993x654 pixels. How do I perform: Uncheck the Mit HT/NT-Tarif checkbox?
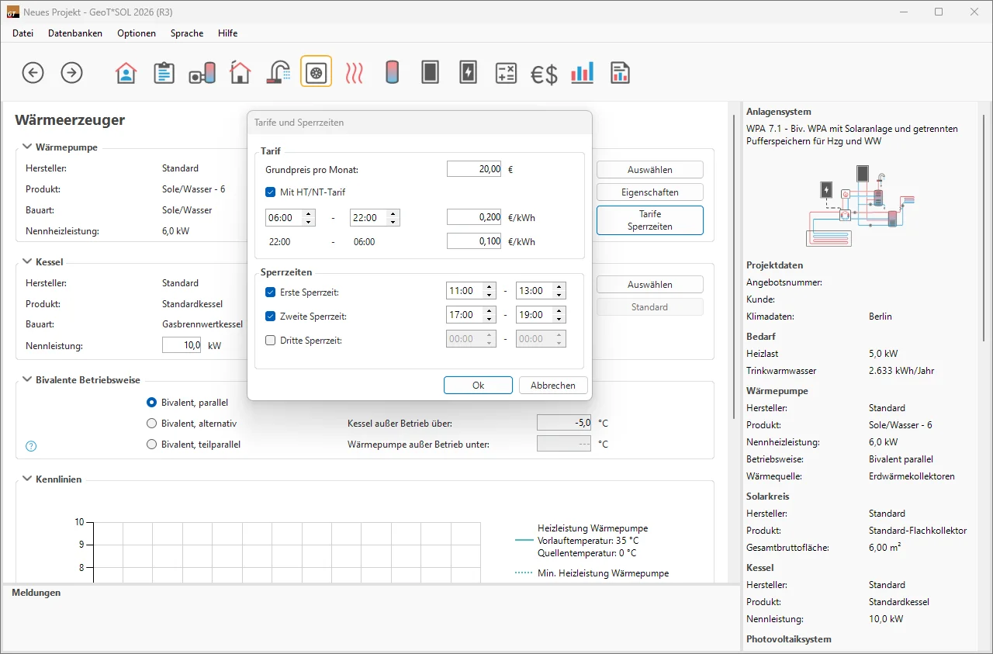[x=271, y=192]
